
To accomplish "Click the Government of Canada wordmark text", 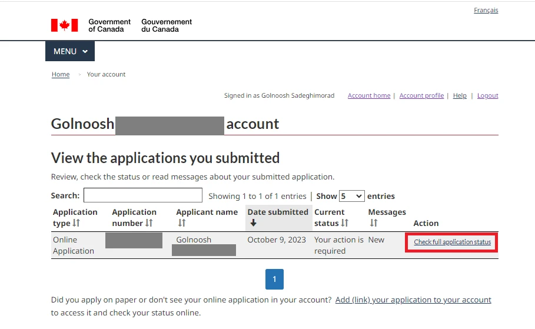I will pyautogui.click(x=109, y=25).
